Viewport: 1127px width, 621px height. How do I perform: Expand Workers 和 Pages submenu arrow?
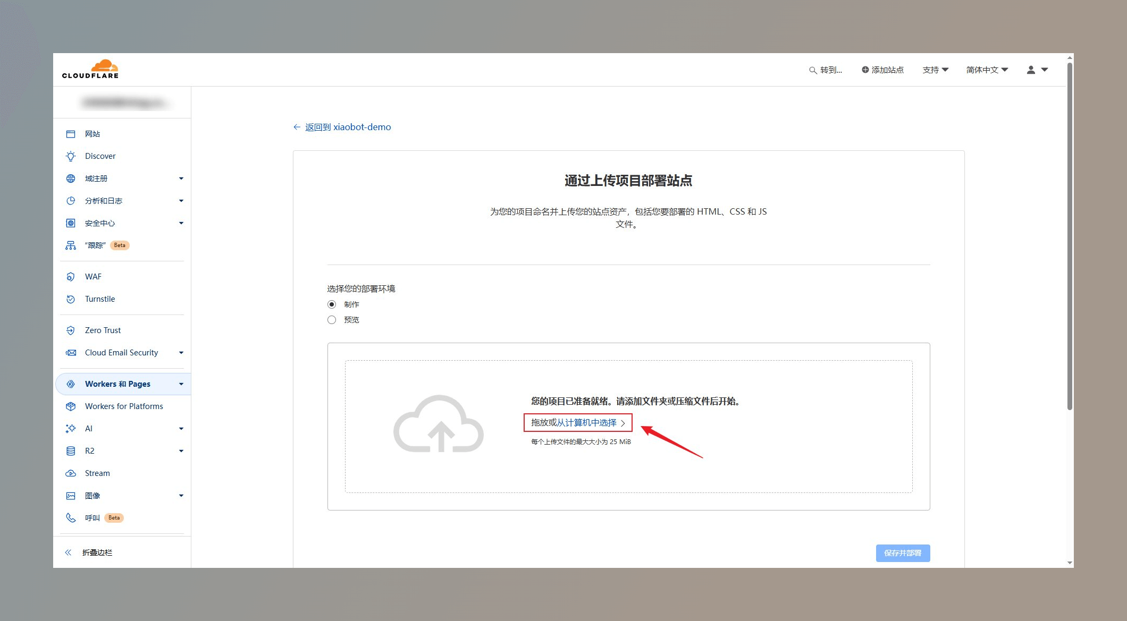click(181, 384)
